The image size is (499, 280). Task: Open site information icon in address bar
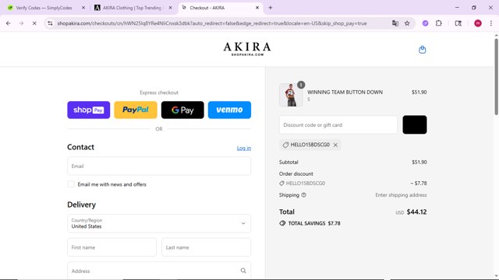pos(50,23)
